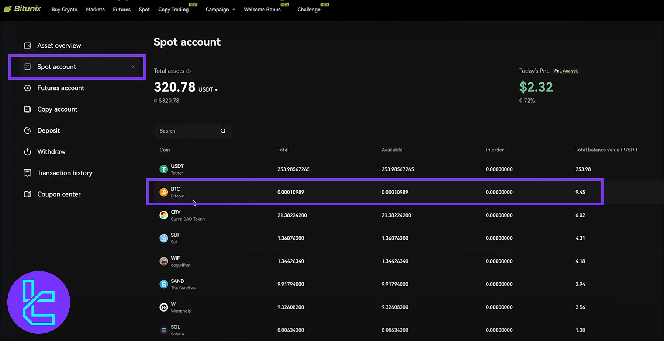Click BTC balance value 9.45
664x341 pixels.
point(580,192)
